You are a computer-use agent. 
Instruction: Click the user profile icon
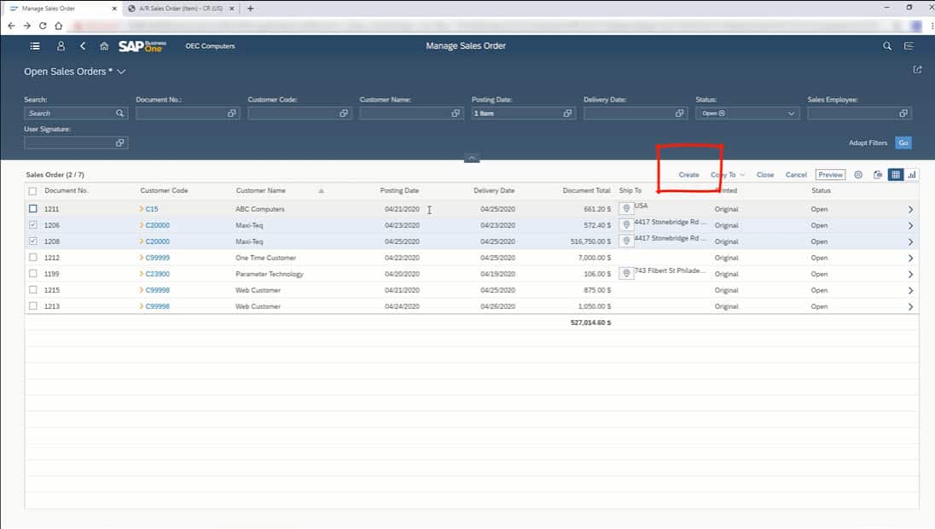(60, 46)
